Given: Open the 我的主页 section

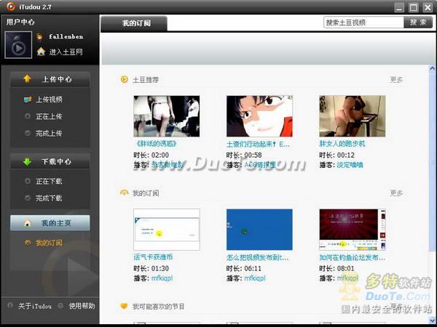Looking at the screenshot, I should 50,223.
